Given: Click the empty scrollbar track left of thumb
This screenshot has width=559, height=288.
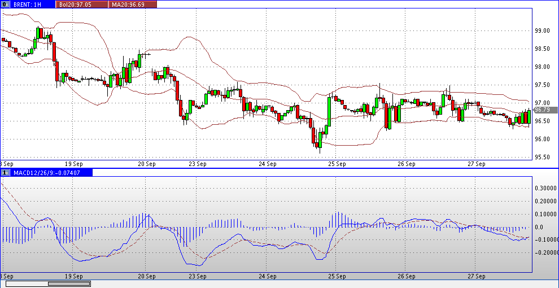Looking at the screenshot, I should point(27,283).
